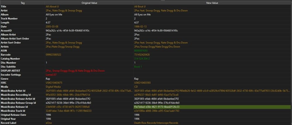This screenshot has height=125, width=292.
Task: Select Original Release Date tag label
Action: pyautogui.click(x=14, y=115)
